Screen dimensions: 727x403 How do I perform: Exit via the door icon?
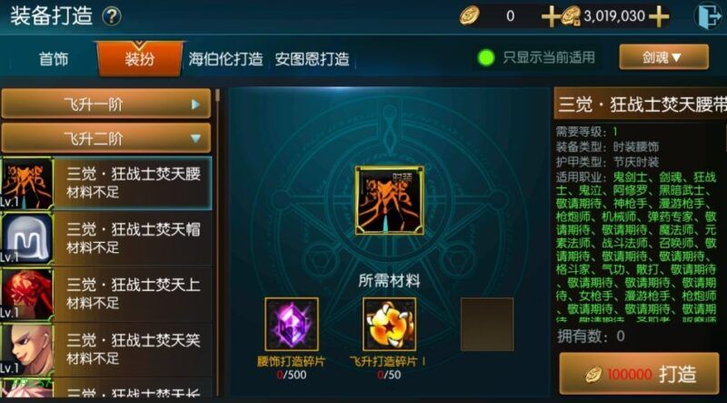[710, 16]
